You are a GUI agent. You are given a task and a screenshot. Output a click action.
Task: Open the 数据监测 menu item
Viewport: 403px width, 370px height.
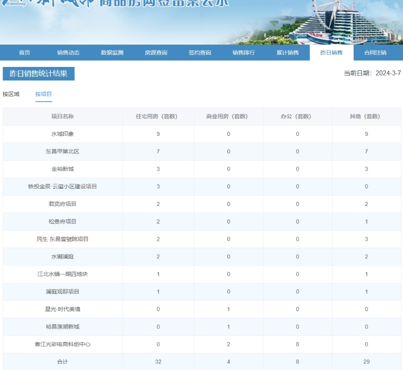(112, 53)
